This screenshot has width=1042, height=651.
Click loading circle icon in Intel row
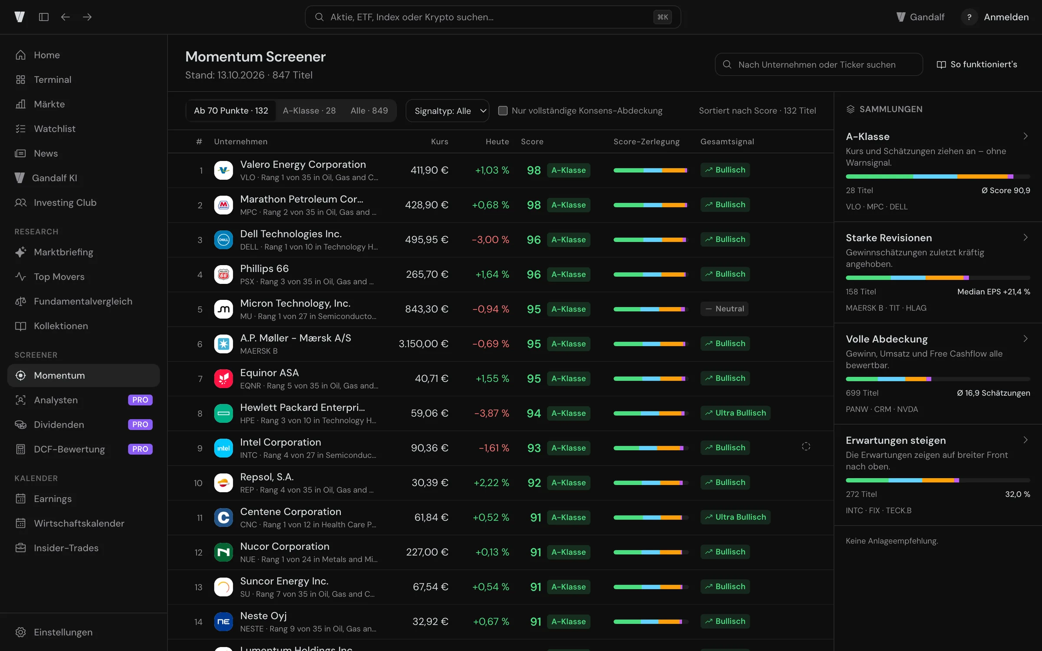[806, 447]
